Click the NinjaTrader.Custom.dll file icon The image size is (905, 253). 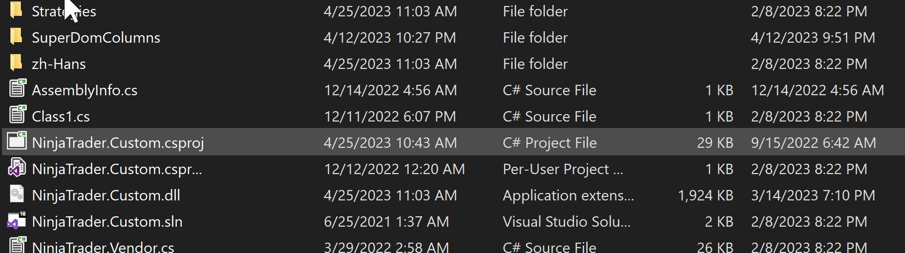tap(17, 194)
